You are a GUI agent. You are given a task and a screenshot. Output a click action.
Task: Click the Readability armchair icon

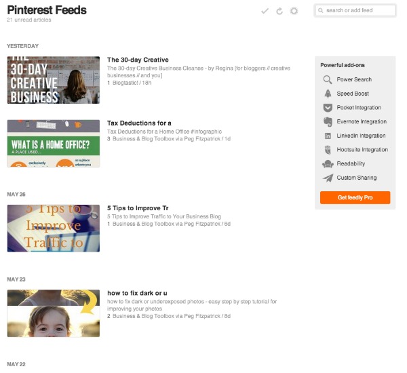[x=328, y=164]
